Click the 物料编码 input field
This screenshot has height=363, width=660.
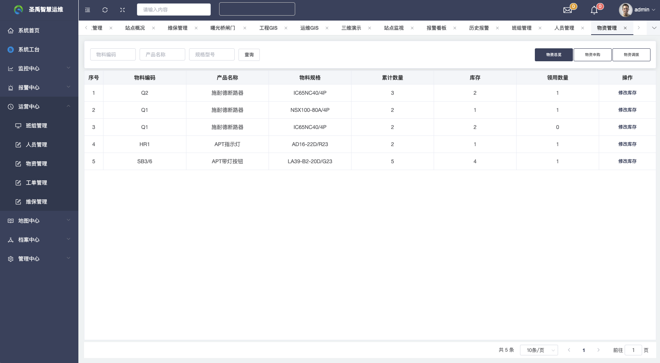113,54
